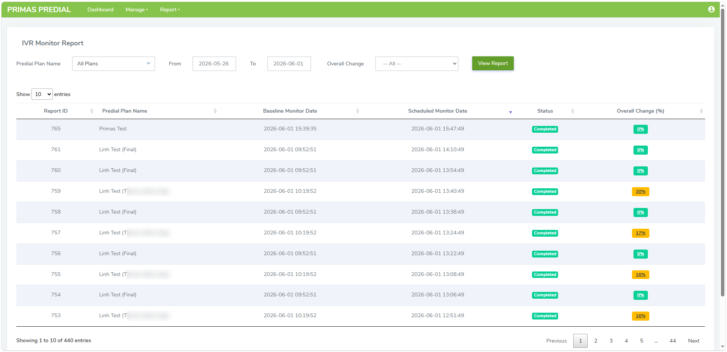
Task: Click the Primas Test plan name
Action: tap(113, 129)
